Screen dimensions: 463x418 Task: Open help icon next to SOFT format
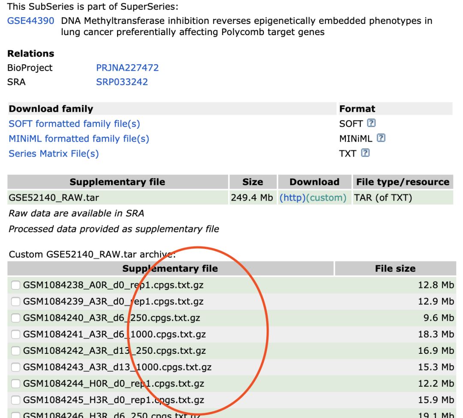click(371, 123)
